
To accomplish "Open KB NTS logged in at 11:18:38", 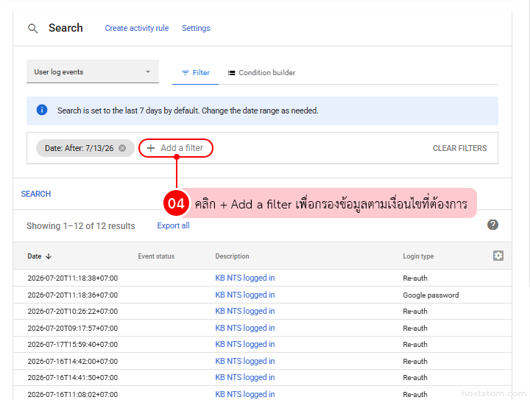I will click(x=245, y=278).
